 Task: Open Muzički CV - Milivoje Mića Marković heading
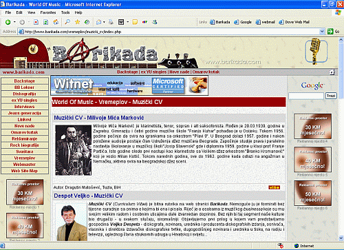99,118
